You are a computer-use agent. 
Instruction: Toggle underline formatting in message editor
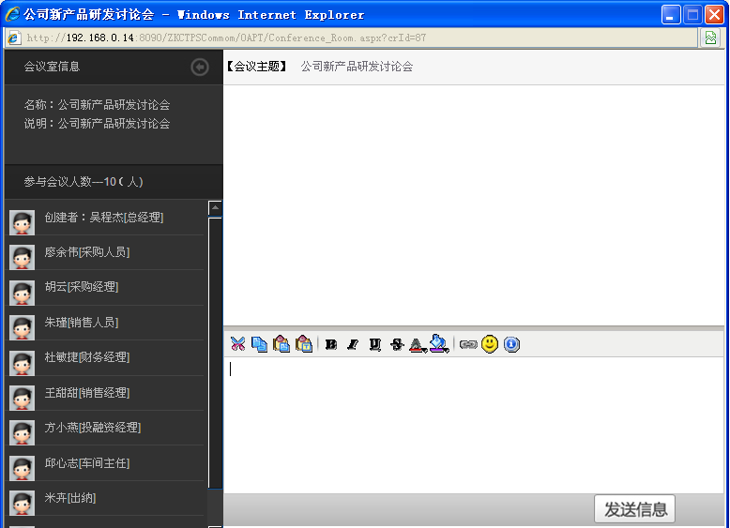(x=374, y=345)
